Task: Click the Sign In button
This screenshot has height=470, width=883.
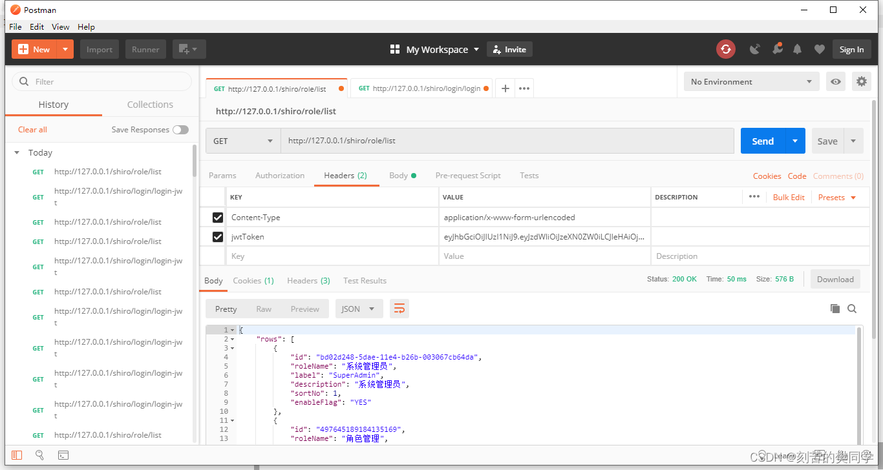Action: point(851,49)
